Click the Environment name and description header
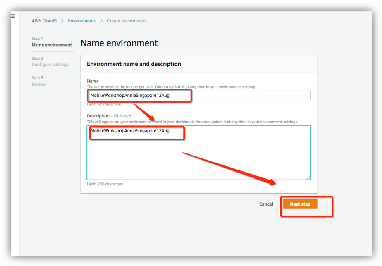 [134, 64]
